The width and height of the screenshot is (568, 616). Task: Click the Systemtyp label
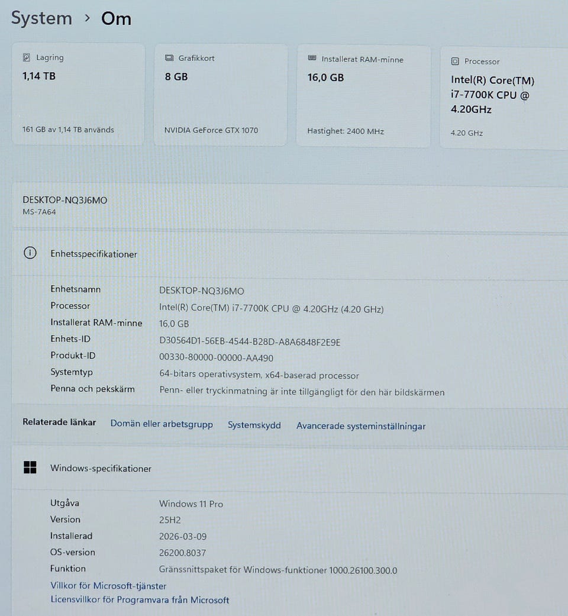click(x=72, y=372)
